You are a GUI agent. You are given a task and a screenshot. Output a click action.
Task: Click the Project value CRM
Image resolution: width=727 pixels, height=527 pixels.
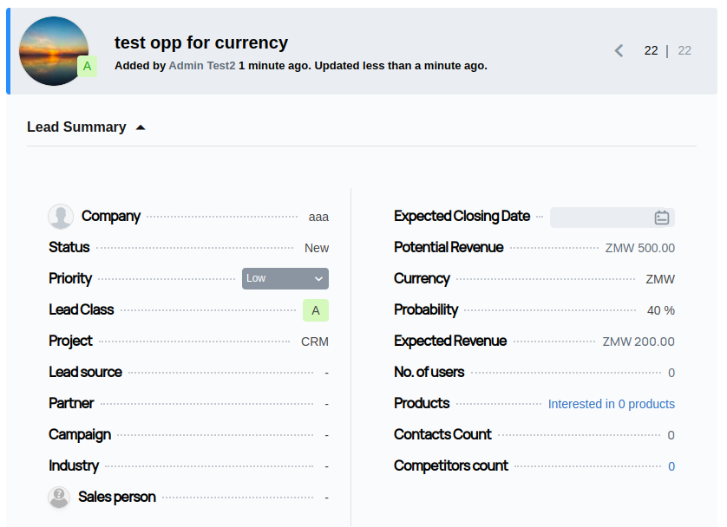coord(314,342)
